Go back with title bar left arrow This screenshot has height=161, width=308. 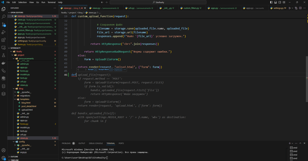point(102,2)
